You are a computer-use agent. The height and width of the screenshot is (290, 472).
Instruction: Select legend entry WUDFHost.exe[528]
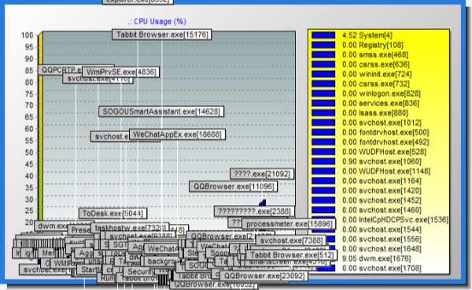click(384, 152)
